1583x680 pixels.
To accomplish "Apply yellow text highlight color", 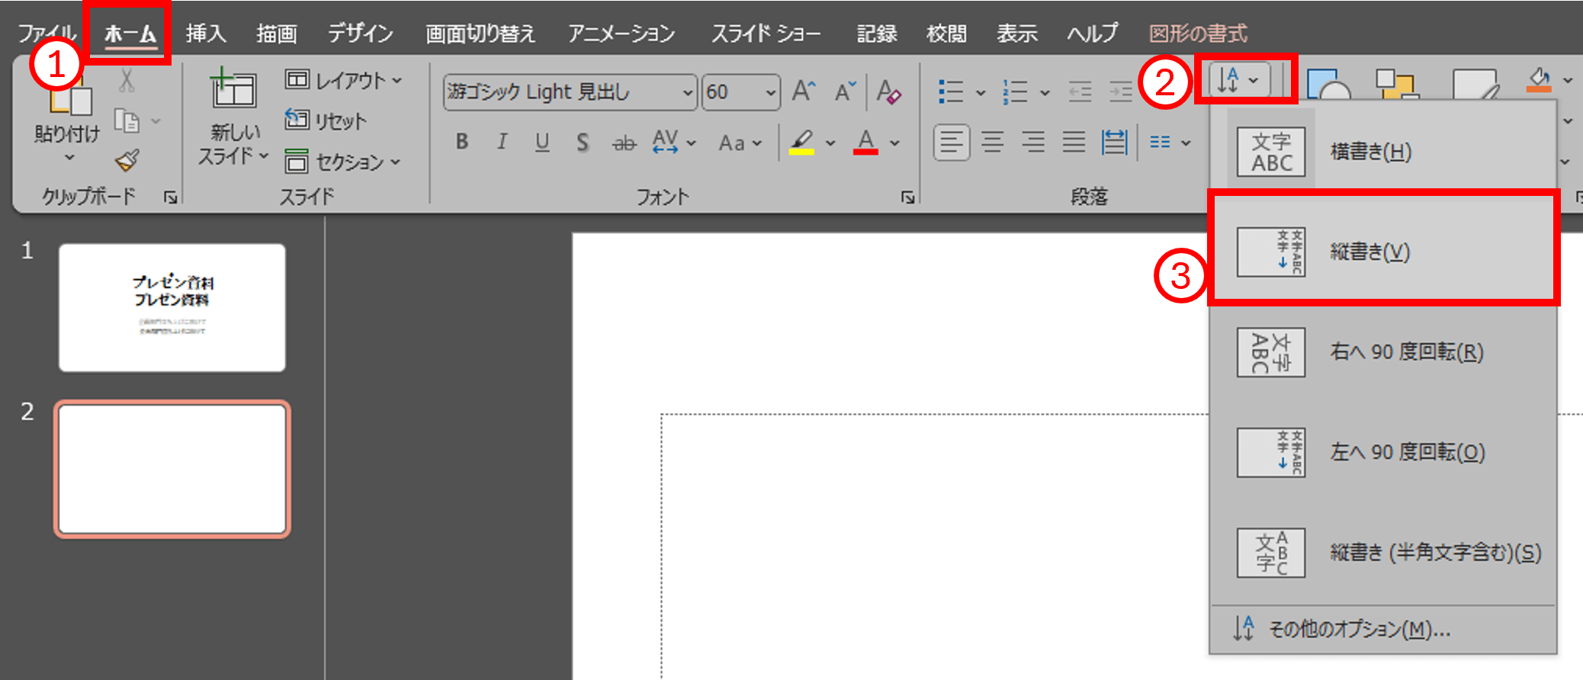I will point(801,142).
